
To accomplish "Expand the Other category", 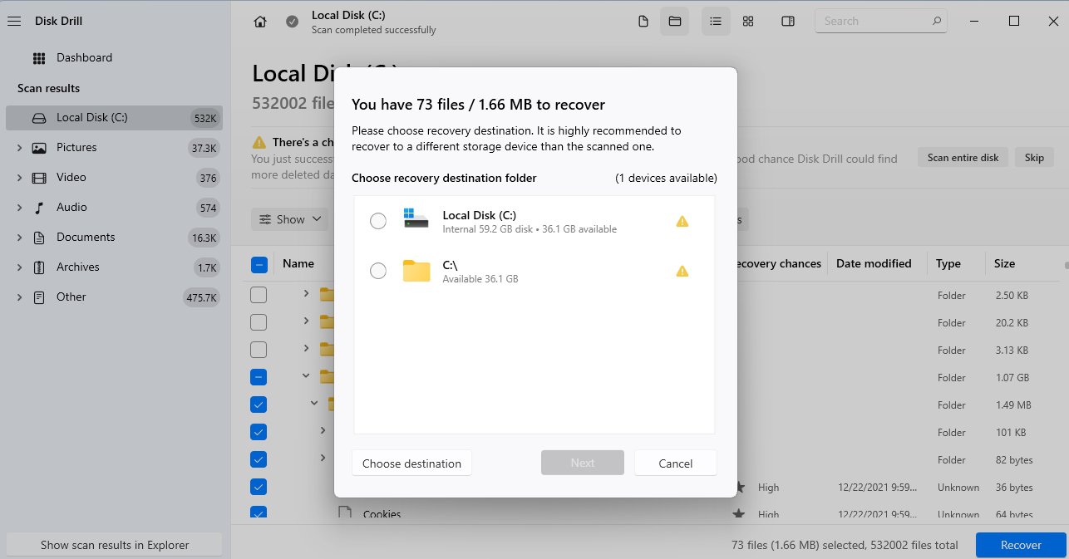I will (x=19, y=297).
